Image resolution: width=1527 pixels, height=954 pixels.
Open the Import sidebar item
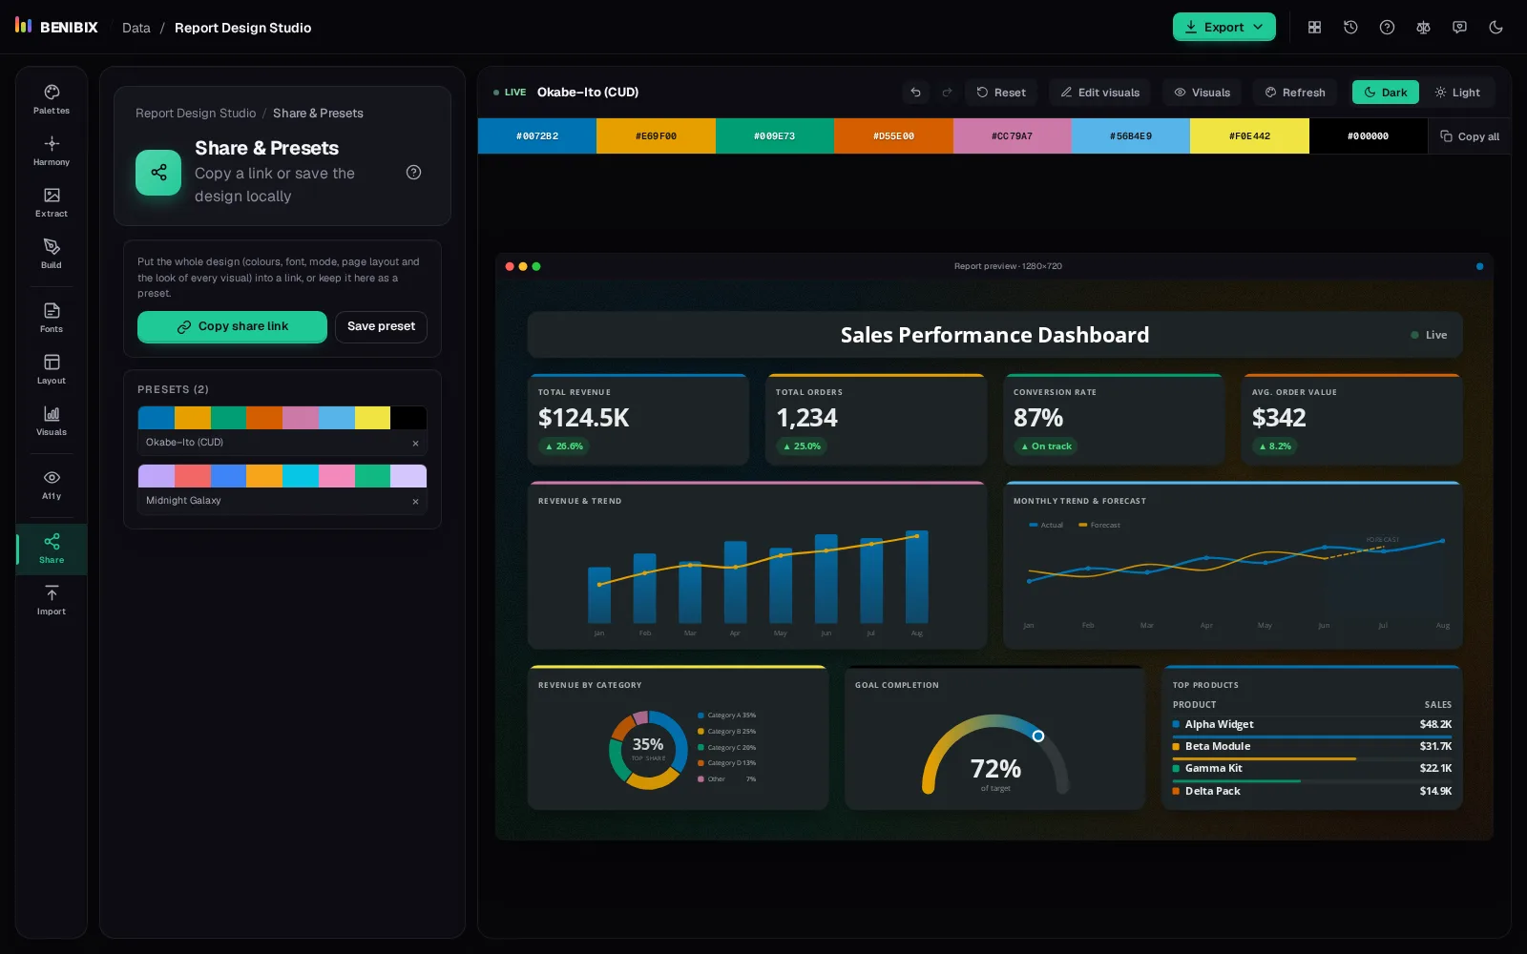52,600
